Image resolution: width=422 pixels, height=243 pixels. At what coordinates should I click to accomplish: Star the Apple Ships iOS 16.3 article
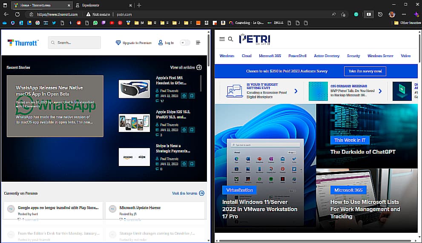(x=184, y=130)
